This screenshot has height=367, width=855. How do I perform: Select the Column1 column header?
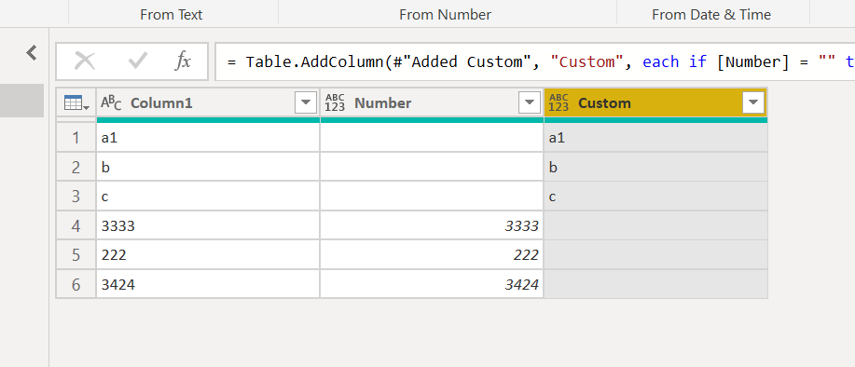point(208,102)
